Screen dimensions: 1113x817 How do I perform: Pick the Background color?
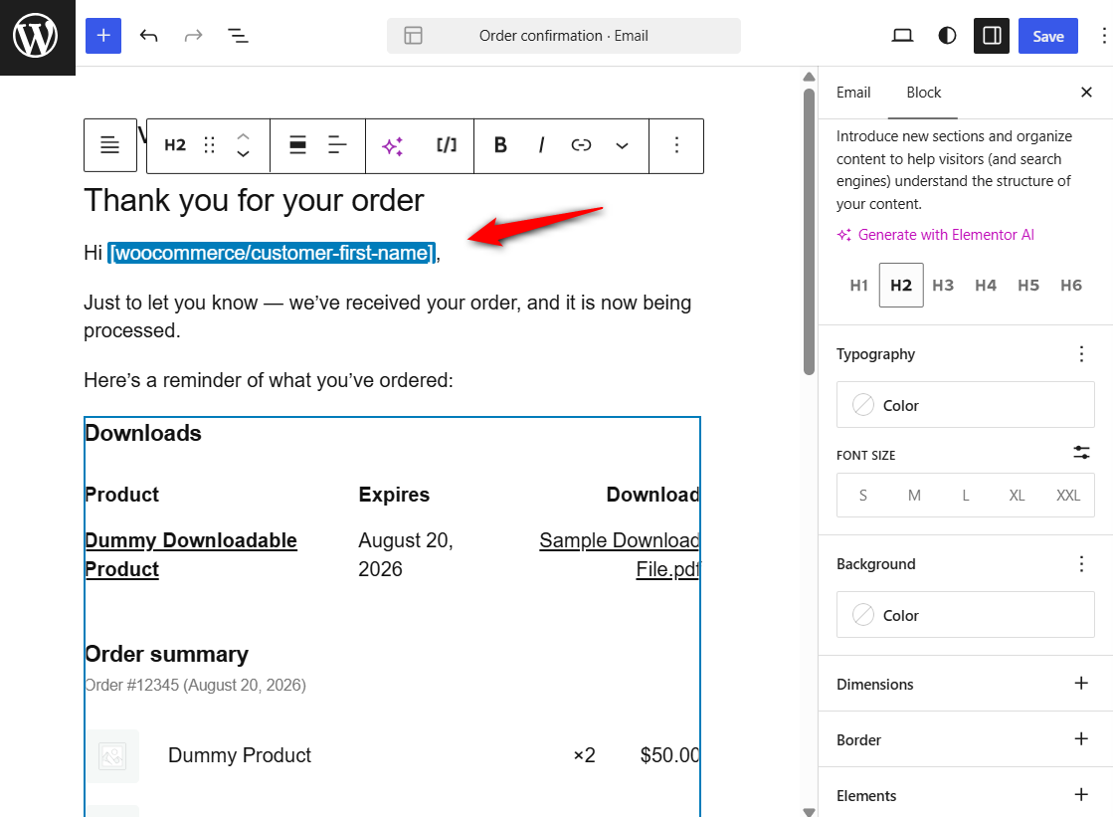(x=966, y=615)
